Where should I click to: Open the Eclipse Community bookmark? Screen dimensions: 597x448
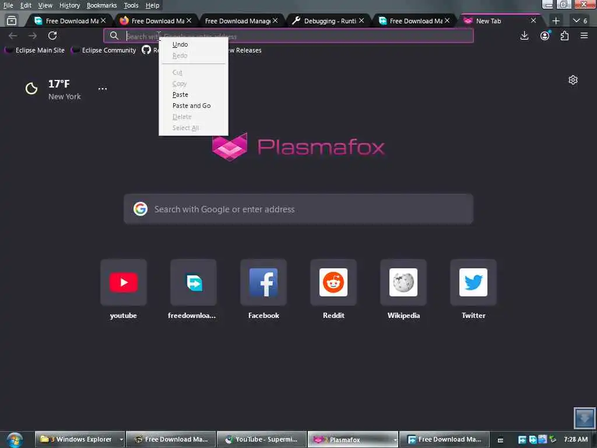104,50
